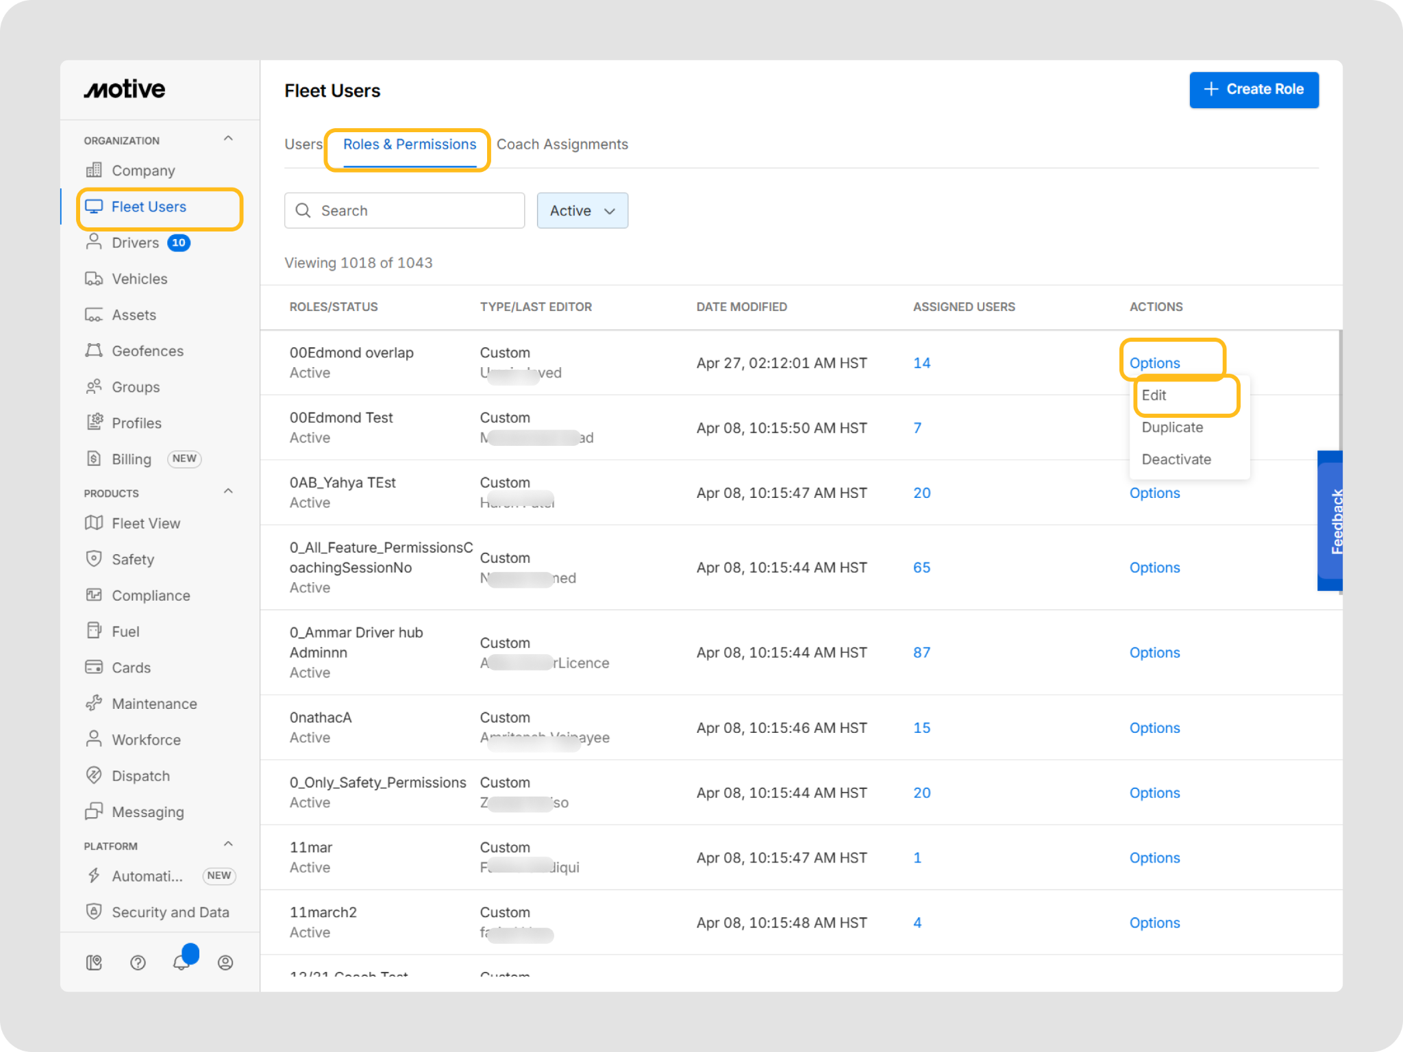
Task: Click the Safety shield icon
Action: (94, 559)
